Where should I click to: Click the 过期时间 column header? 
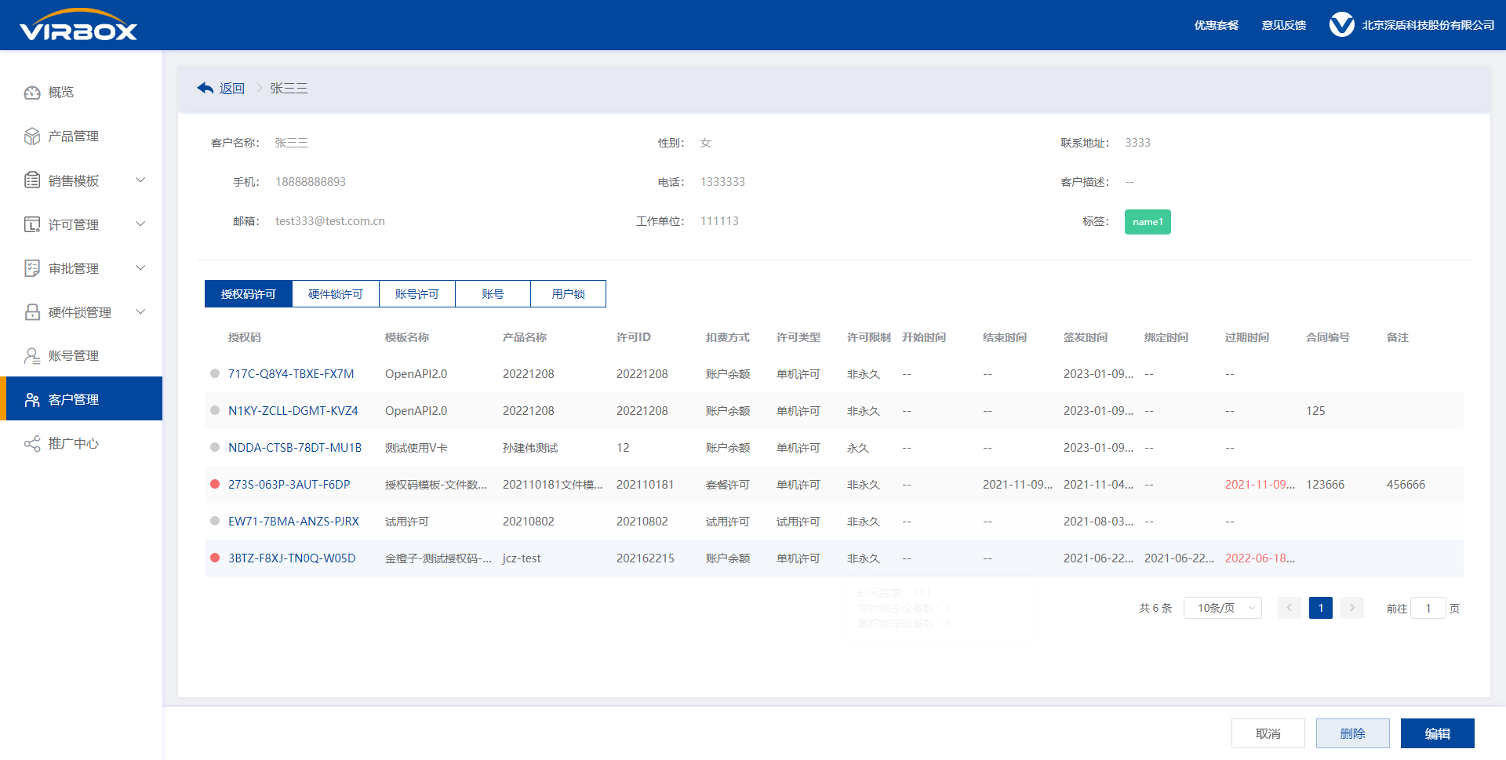(x=1247, y=337)
